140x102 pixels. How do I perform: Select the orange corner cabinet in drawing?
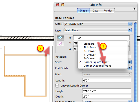coord(25,75)
